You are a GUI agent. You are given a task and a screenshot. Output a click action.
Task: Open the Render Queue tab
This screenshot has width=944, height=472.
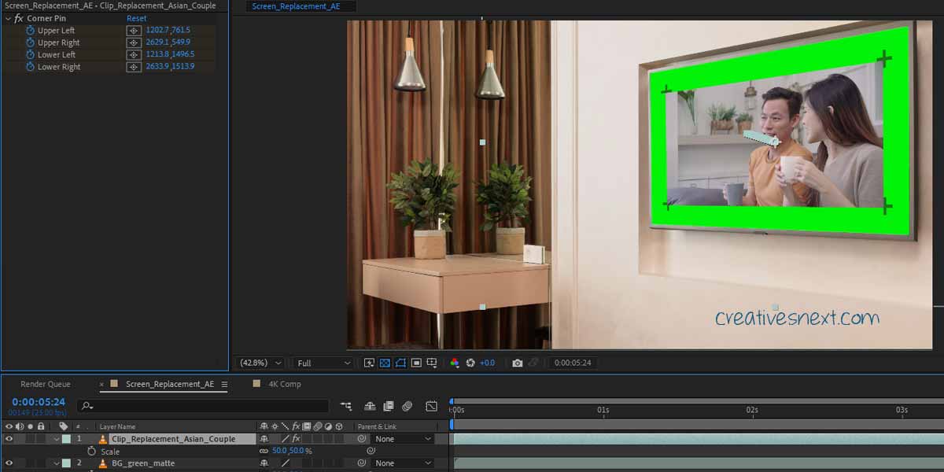pos(45,384)
